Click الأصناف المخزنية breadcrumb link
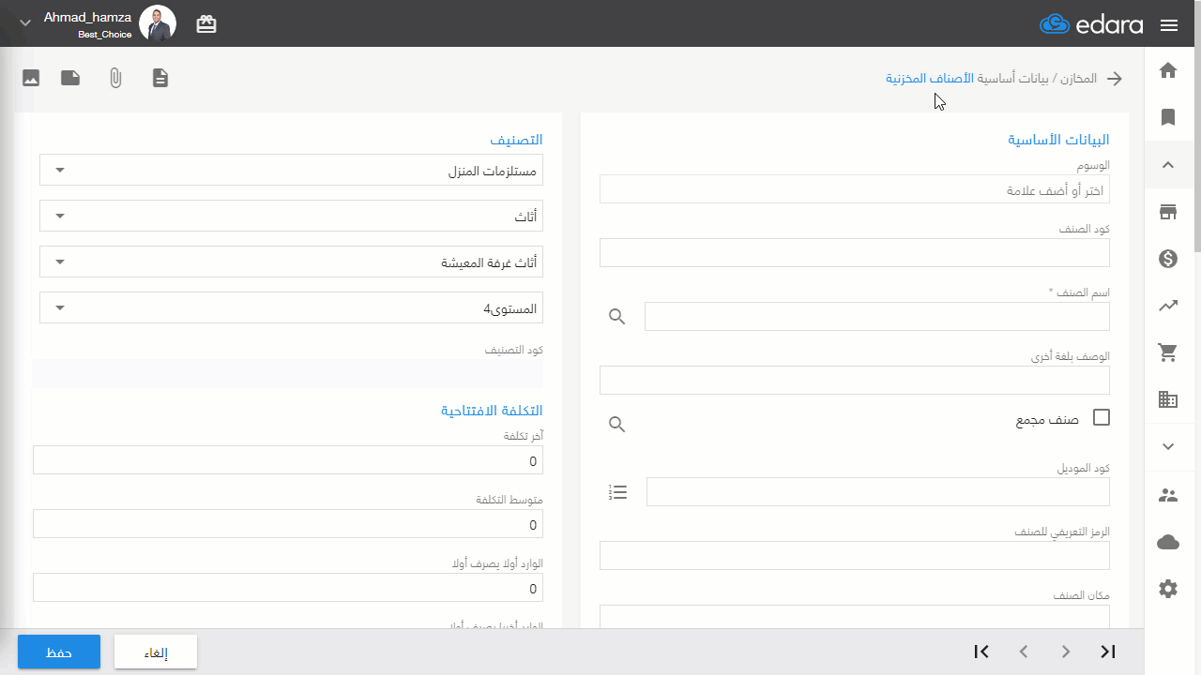Screen dimensions: 1201x675 tap(930, 78)
